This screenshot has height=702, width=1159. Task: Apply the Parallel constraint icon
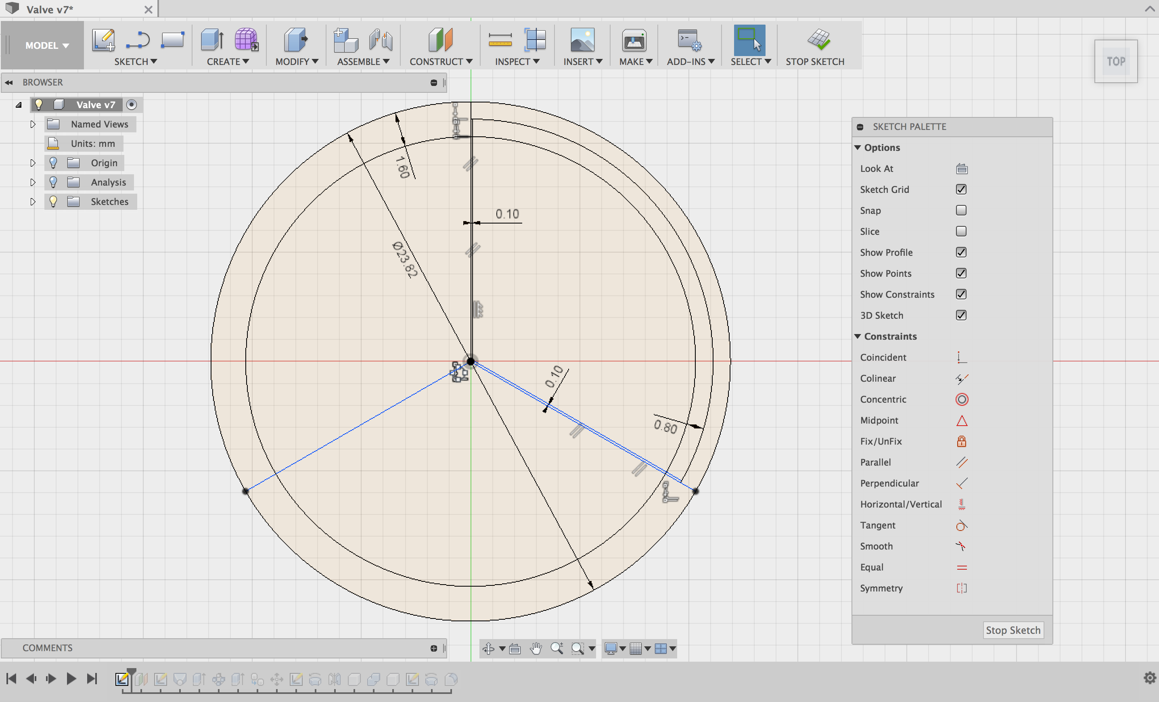tap(961, 462)
